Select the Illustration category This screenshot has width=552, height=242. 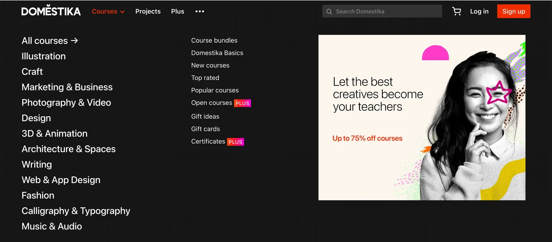(44, 56)
